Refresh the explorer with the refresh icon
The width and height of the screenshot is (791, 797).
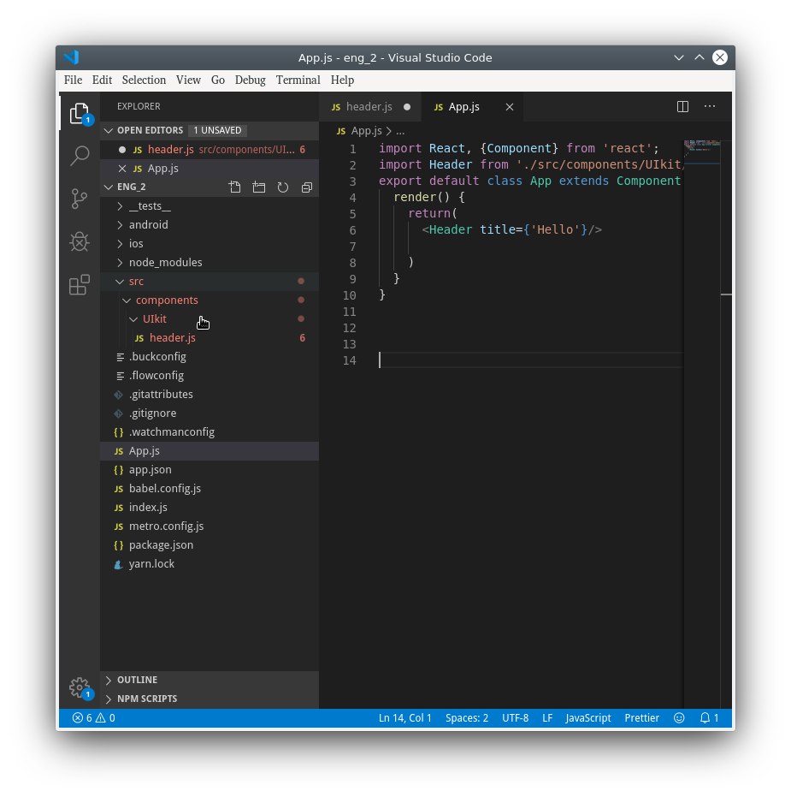[283, 187]
